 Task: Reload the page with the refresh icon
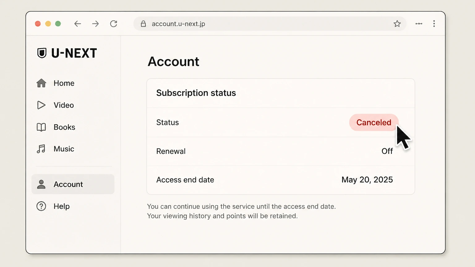click(113, 24)
